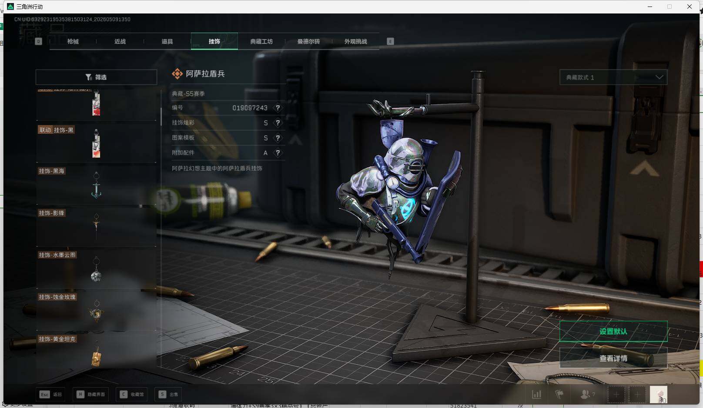Click the E next-tab key icon

coord(390,41)
